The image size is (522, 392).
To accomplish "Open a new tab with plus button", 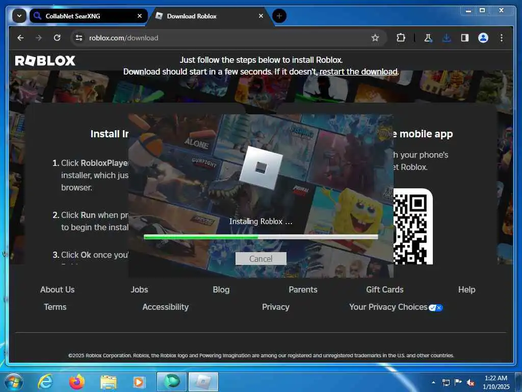I will point(279,16).
